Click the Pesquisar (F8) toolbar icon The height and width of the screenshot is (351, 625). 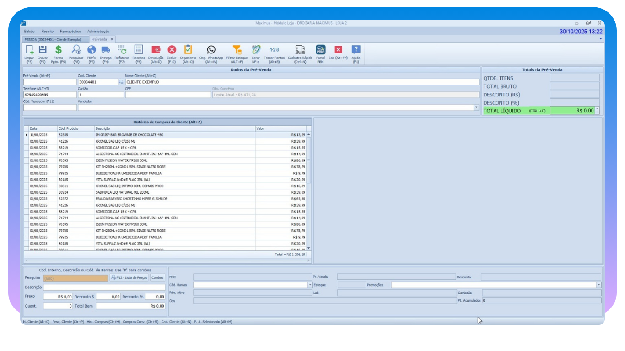76,50
